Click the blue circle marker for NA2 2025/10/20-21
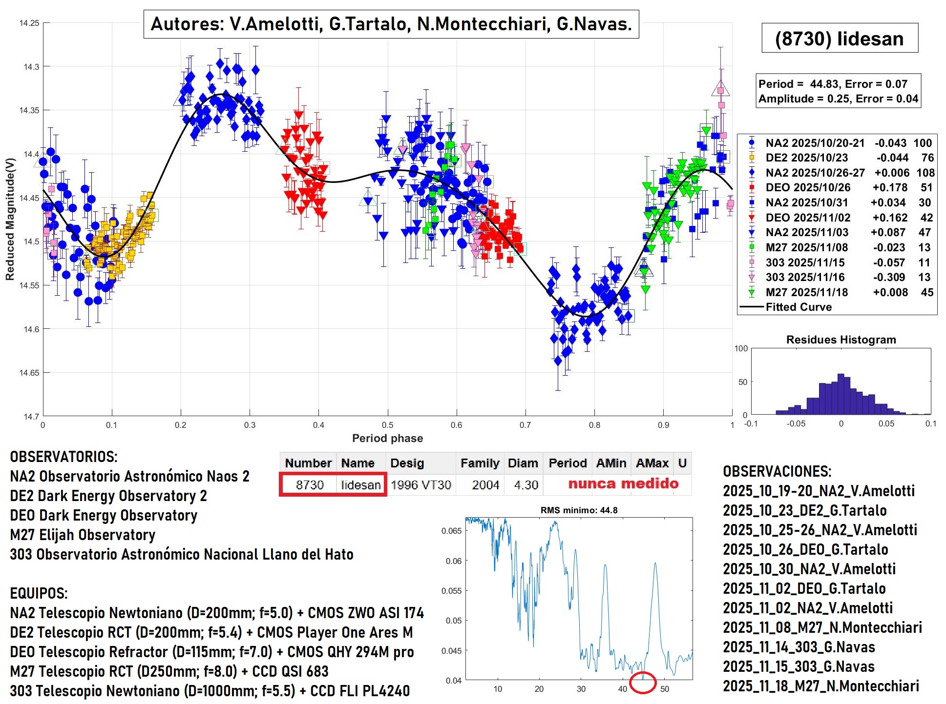 point(752,143)
